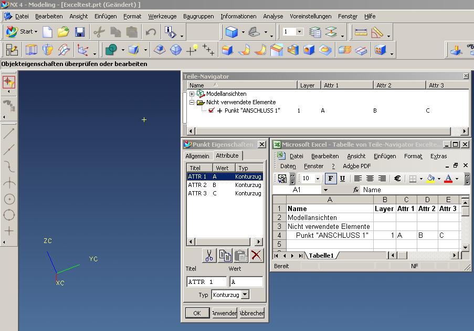This screenshot has height=331, width=474.
Task: Click the New file icon in NX toolbar
Action: click(47, 31)
